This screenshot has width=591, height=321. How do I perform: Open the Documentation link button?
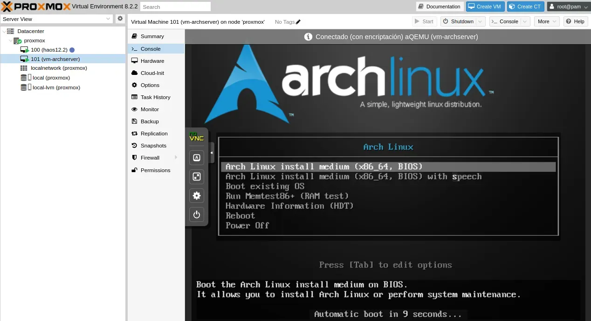[x=439, y=7]
